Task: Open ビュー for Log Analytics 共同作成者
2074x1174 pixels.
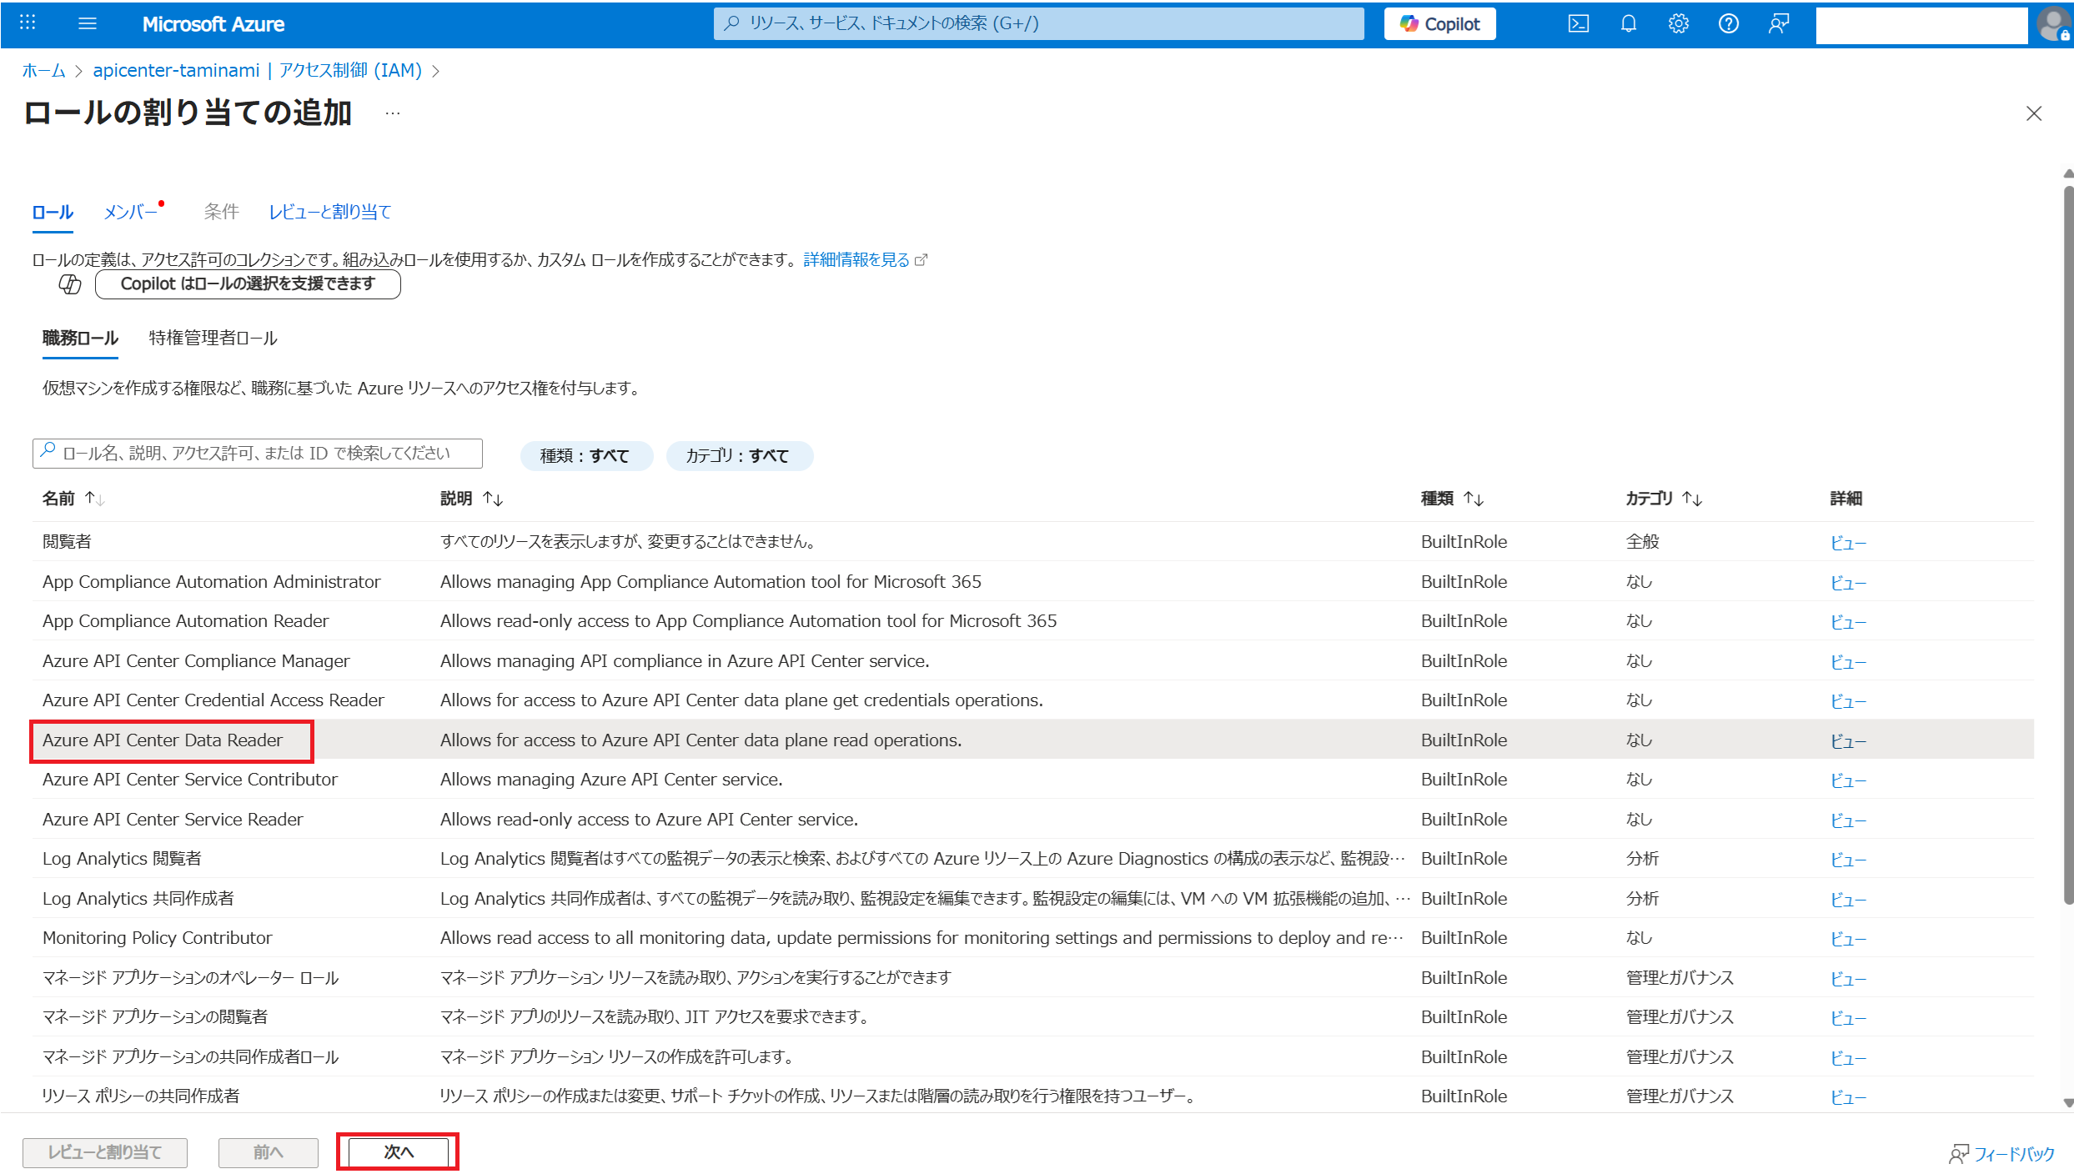Action: 1848,900
